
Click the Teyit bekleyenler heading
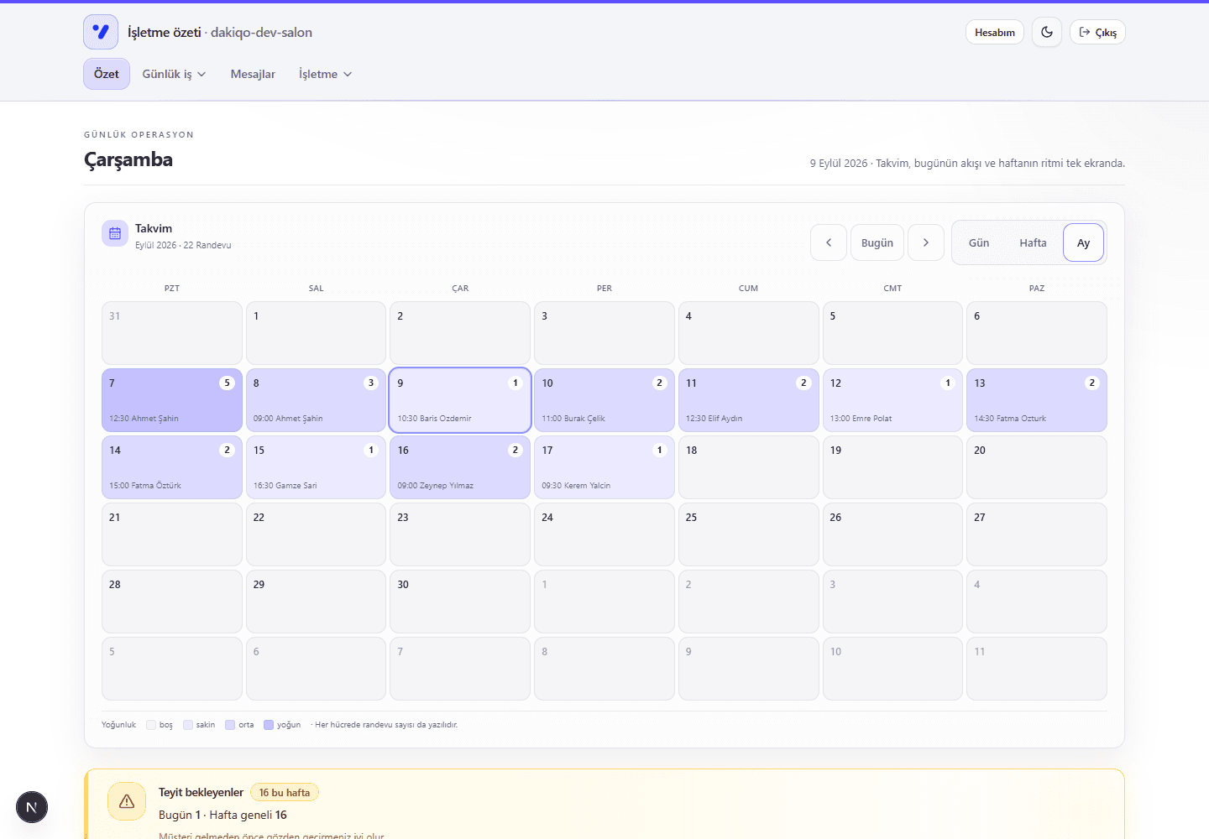click(201, 792)
